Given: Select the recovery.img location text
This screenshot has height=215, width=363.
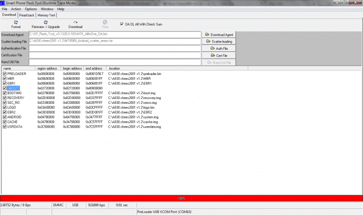Looking at the screenshot, I should [135, 98].
